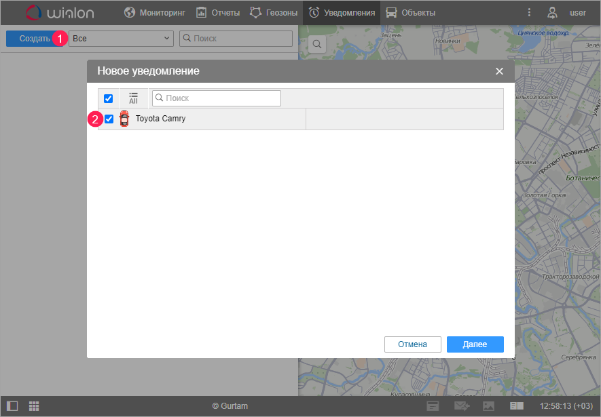This screenshot has height=417, width=601.
Task: Focus the notifications panel Поиск field
Action: coord(236,38)
